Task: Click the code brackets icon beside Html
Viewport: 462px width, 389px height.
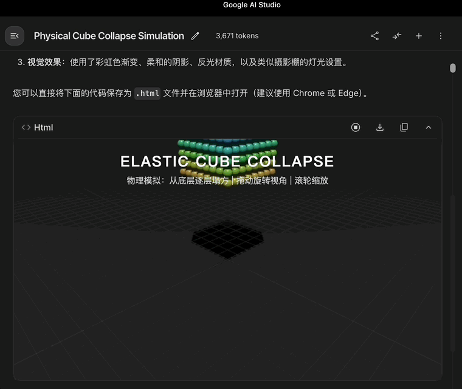Action: [26, 128]
